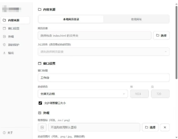The width and height of the screenshot is (178, 139).
Task: Click the 内容来源 section heading folder icon
Action: pos(40,9)
